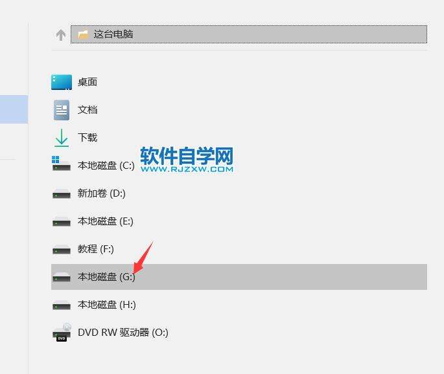Click the up arrow navigation icon
This screenshot has width=444, height=374.
click(x=61, y=35)
